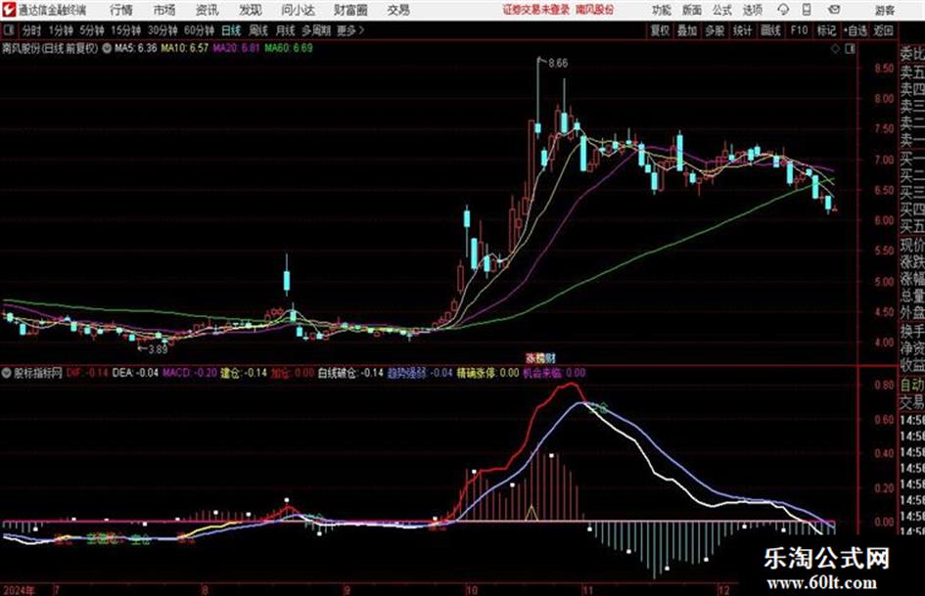Viewport: 925px width, 596px height.
Task: Open the mail envelope icon
Action: (834, 10)
